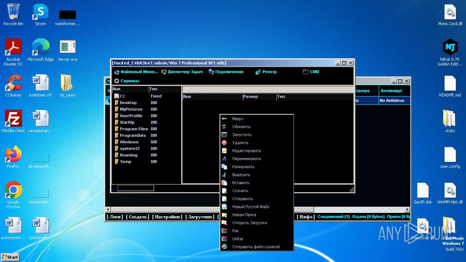Image resolution: width=466 pixels, height=262 pixels.
Task: Click the Rar archive icon
Action: click(x=224, y=231)
